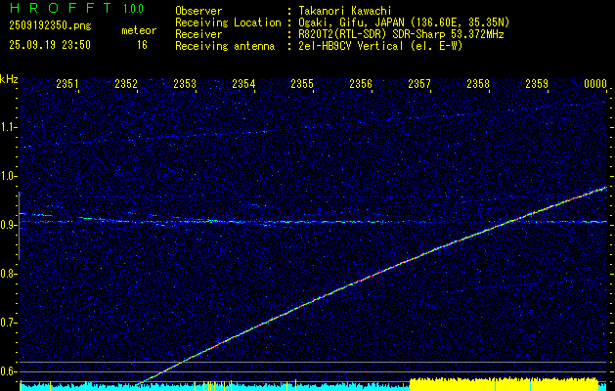
Task: Click the 0.7 frequency axis label
Action: pyautogui.click(x=9, y=322)
